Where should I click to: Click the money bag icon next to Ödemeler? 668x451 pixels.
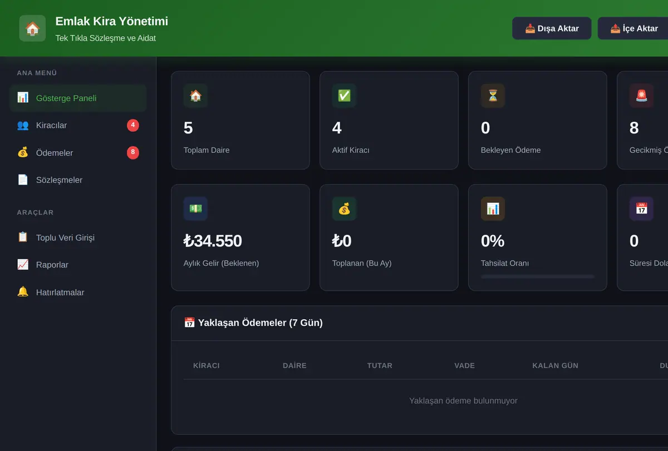coord(23,152)
